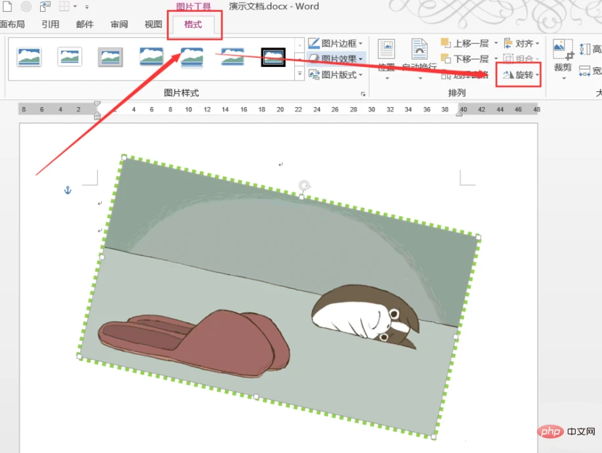Viewport: 602px width, 453px height.
Task: Open the 图片样式 dialog launcher
Action: click(x=363, y=94)
